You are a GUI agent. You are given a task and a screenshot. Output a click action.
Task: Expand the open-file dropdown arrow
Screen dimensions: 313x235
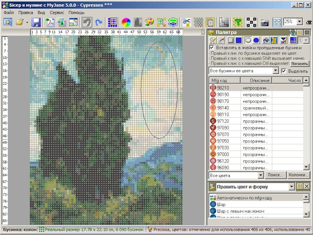coord(27,22)
